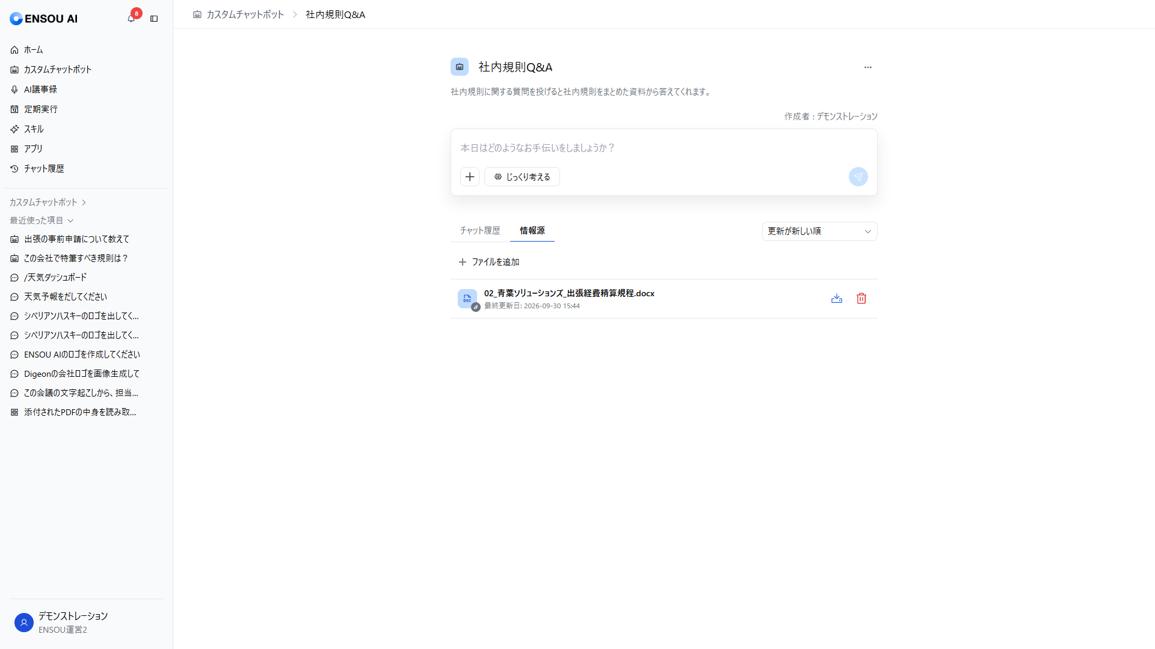Image resolution: width=1155 pixels, height=649 pixels.
Task: Click the plus attachment button in chat box
Action: [x=470, y=177]
